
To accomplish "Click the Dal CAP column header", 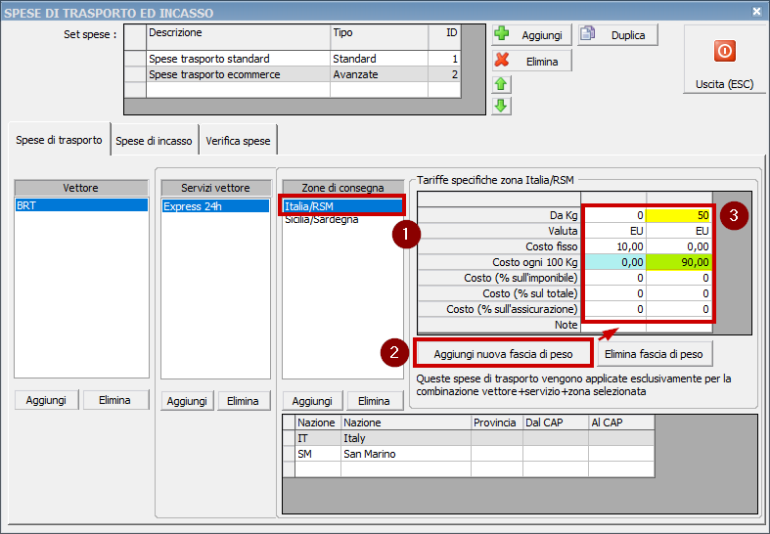I will (x=556, y=423).
